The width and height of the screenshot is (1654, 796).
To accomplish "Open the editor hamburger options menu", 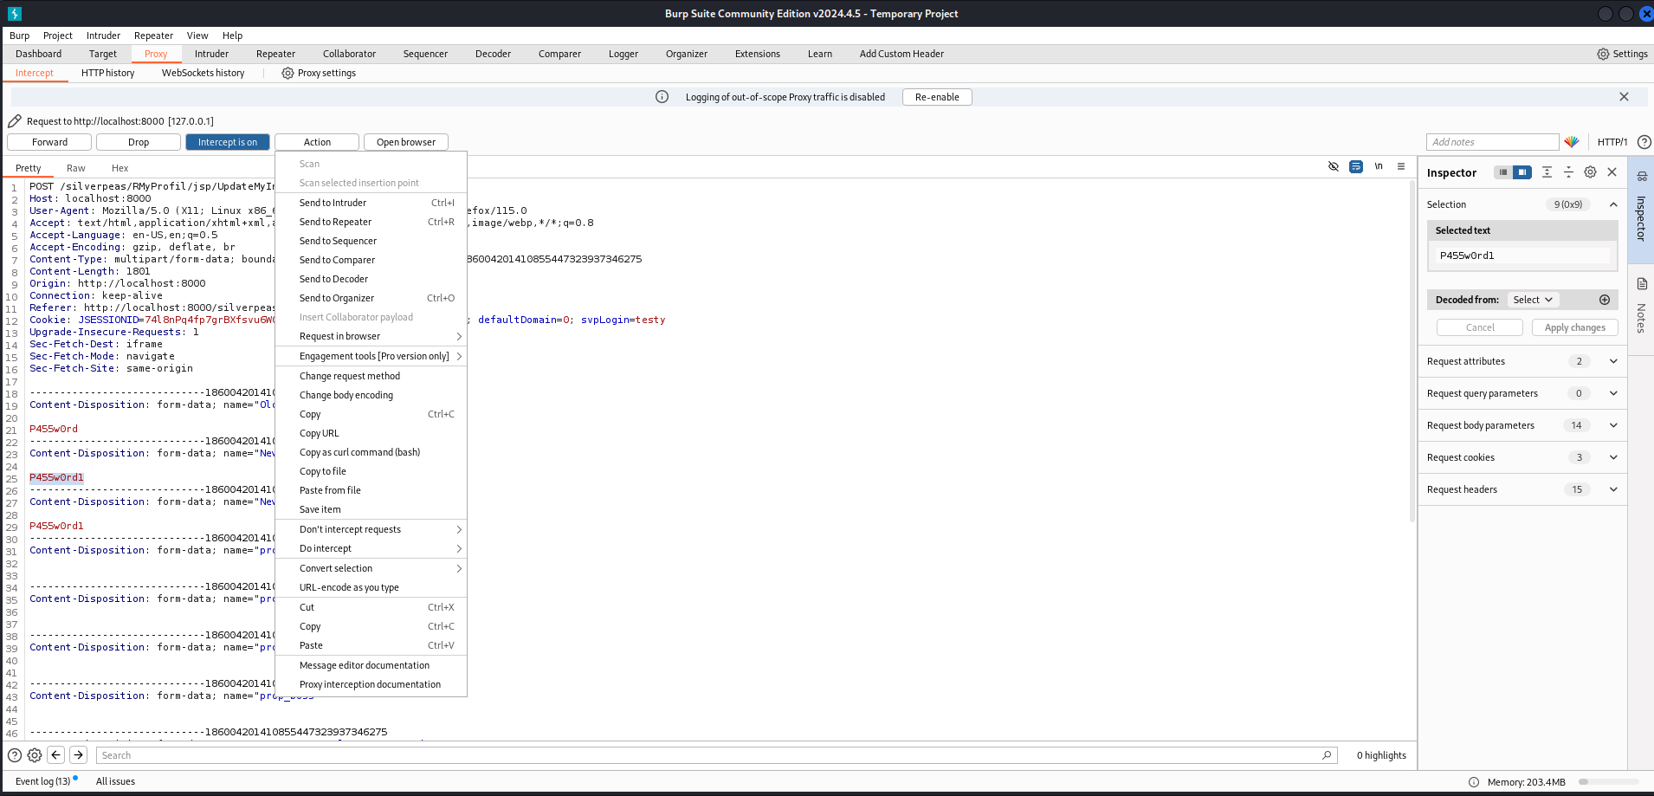I will (x=1401, y=166).
